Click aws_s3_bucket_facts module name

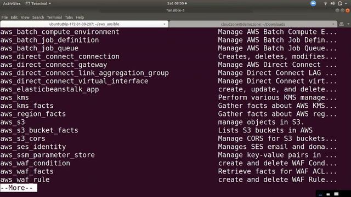coord(39,130)
